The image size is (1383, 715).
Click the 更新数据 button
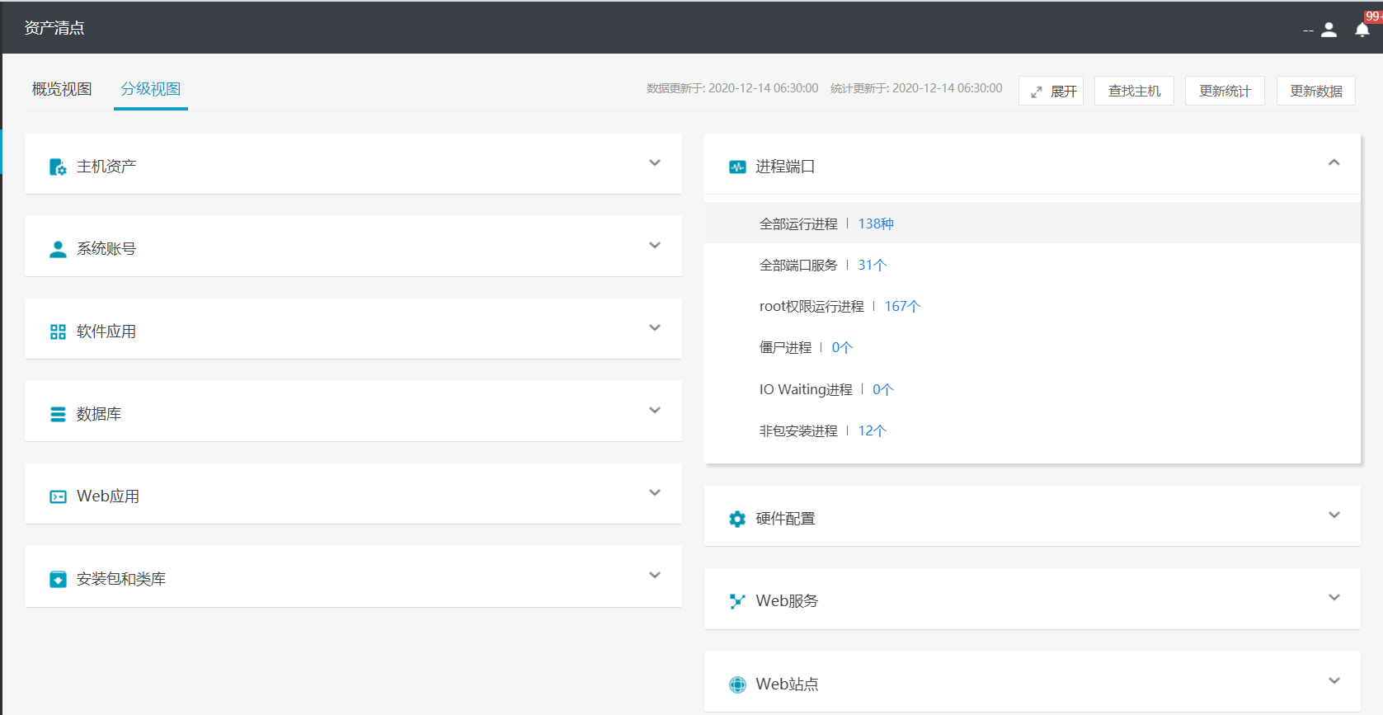pos(1316,91)
